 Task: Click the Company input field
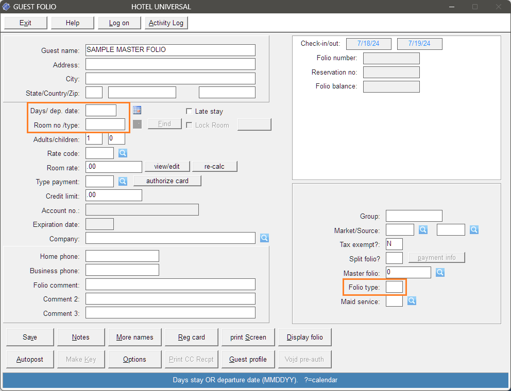[171, 238]
